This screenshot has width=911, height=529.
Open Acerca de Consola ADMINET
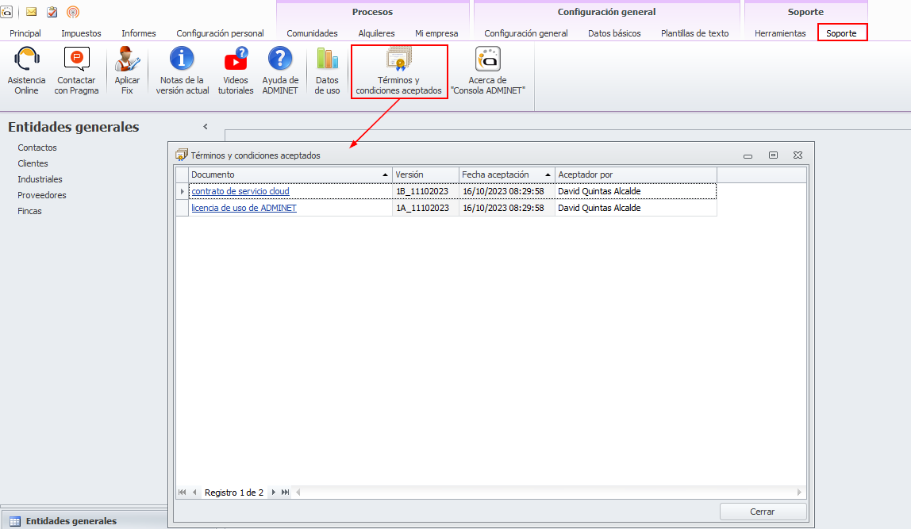coord(487,71)
